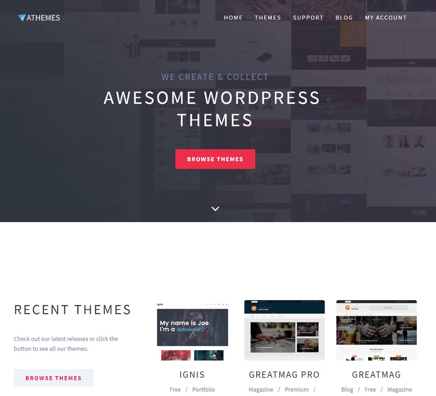This screenshot has width=436, height=396.
Task: Filter by Portfolio tag under Ignis
Action: (204, 389)
